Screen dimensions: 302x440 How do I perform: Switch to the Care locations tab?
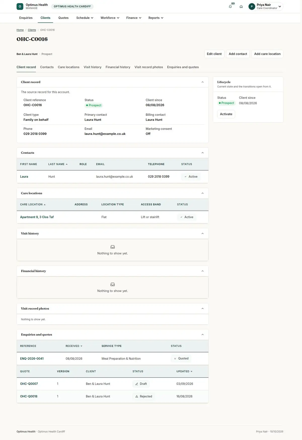[x=68, y=67]
